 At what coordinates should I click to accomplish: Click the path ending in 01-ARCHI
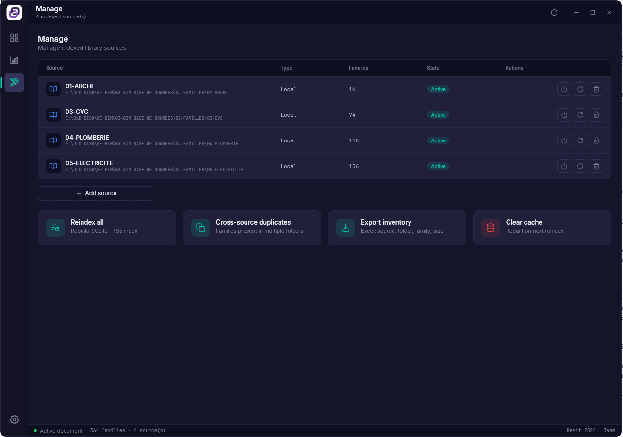(147, 93)
